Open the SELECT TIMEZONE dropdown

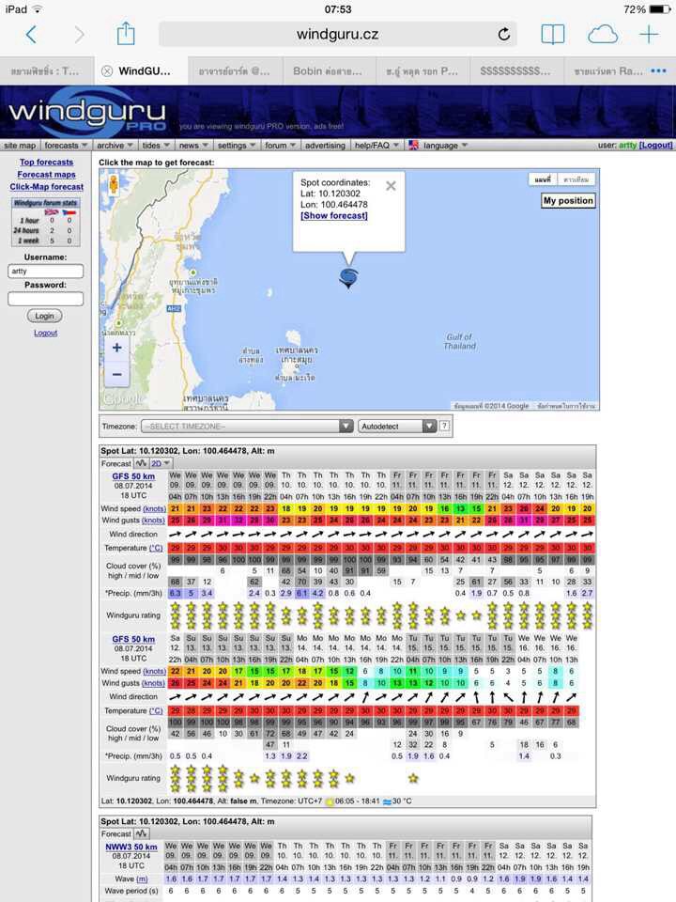coord(247,427)
